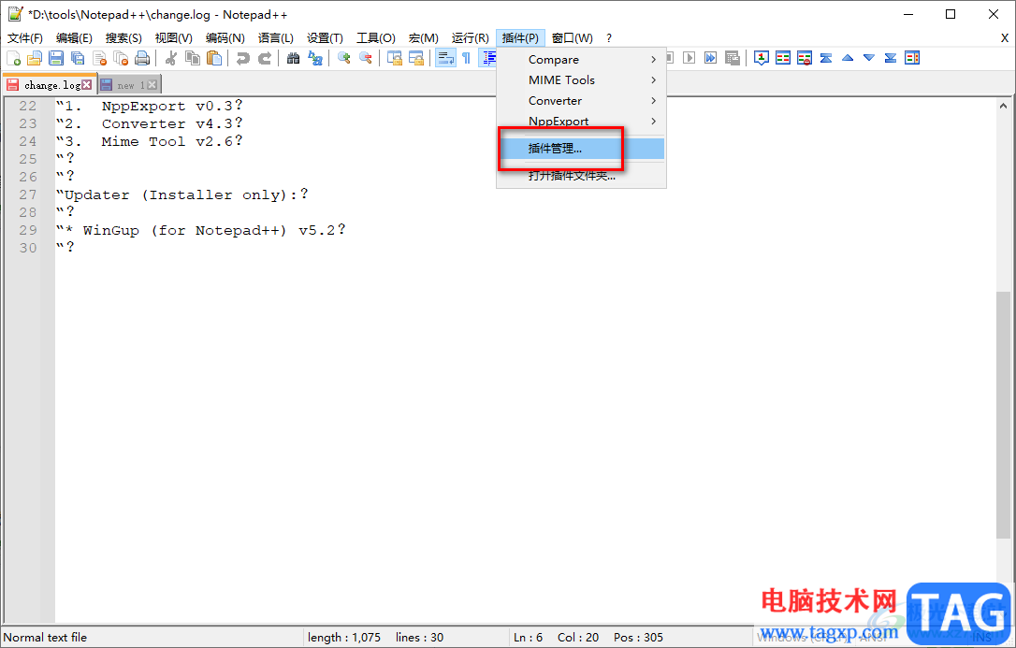The image size is (1016, 648).
Task: Click 'length : 1,075' in status bar
Action: [344, 638]
